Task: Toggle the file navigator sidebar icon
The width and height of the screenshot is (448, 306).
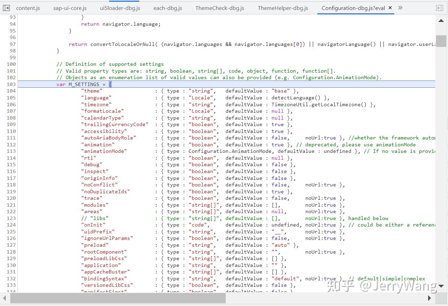Action: pos(6,8)
